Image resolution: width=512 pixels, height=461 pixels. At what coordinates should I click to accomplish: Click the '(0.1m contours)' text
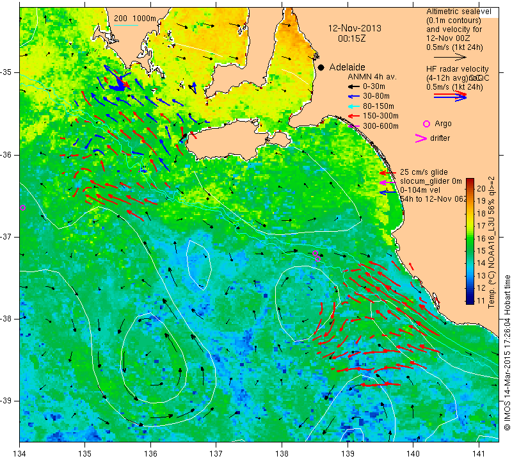coord(453,20)
